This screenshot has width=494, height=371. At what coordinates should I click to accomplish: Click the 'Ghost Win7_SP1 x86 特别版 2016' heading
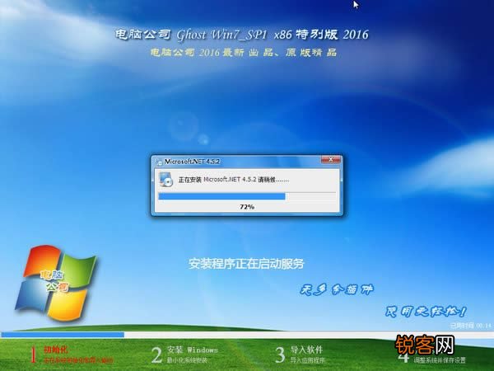coord(241,35)
